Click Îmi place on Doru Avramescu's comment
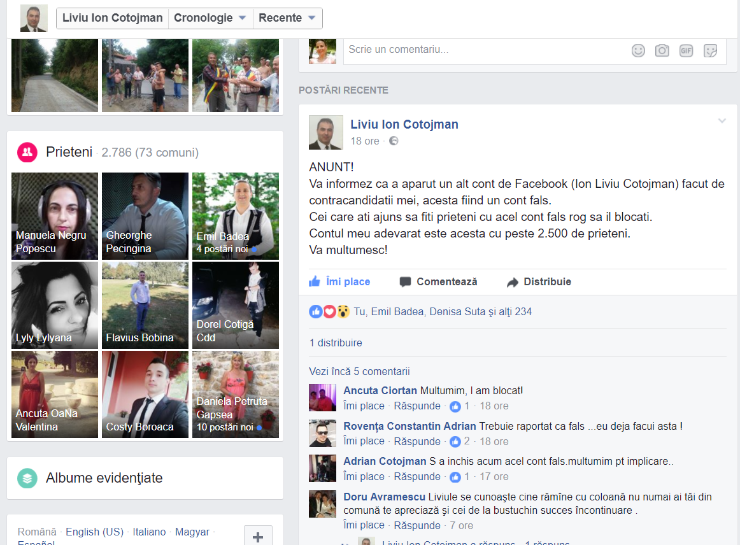 (x=364, y=525)
